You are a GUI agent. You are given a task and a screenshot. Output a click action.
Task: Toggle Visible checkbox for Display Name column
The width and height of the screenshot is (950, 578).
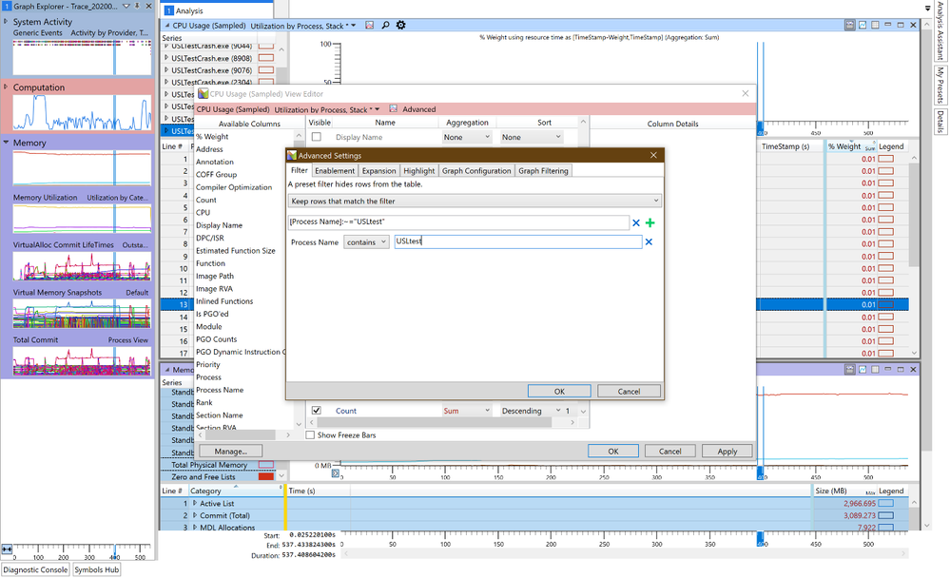click(x=317, y=137)
